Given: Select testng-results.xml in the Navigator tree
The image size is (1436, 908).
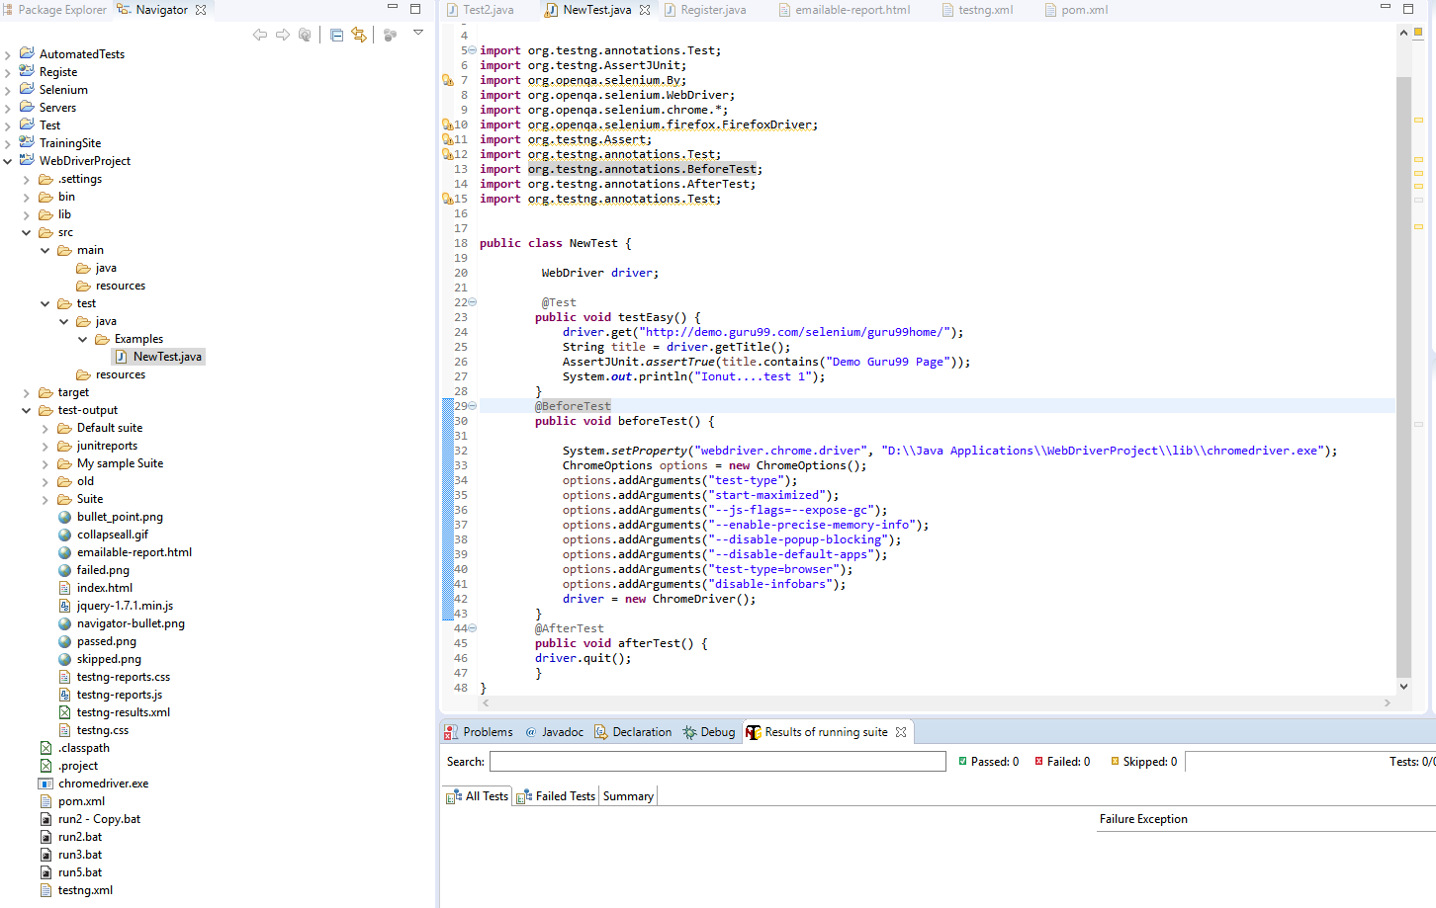Looking at the screenshot, I should pos(124,712).
